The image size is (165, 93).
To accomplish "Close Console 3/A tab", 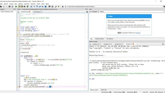I will (x=122, y=44).
